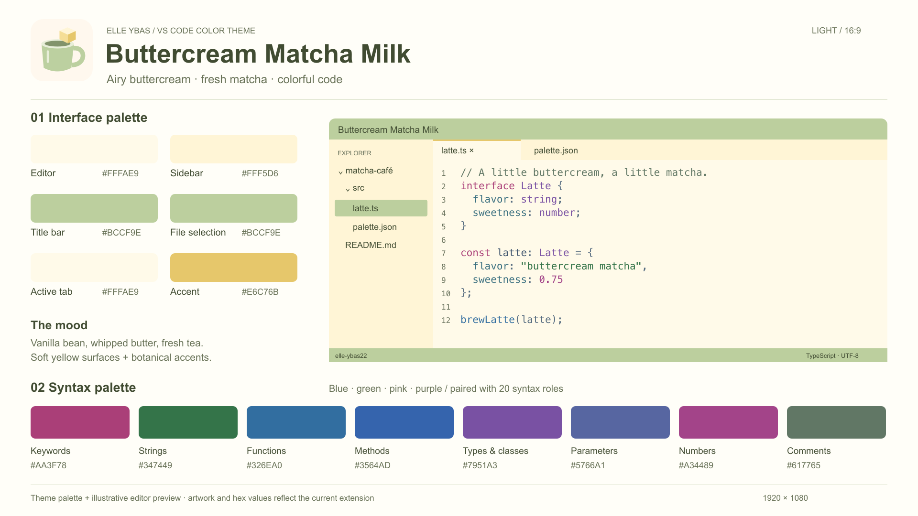Open palette.json in the explorer tree
The width and height of the screenshot is (918, 516).
[x=375, y=227]
